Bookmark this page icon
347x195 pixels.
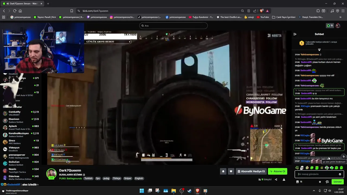72,11
